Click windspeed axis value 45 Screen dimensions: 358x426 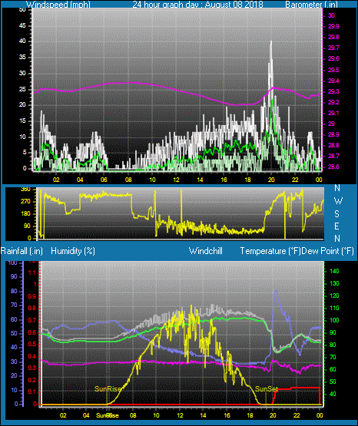click(x=22, y=25)
